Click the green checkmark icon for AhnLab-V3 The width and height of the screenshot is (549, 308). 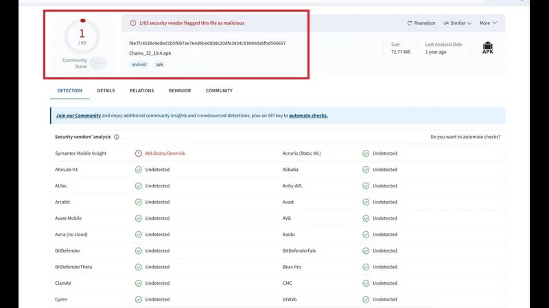point(139,170)
